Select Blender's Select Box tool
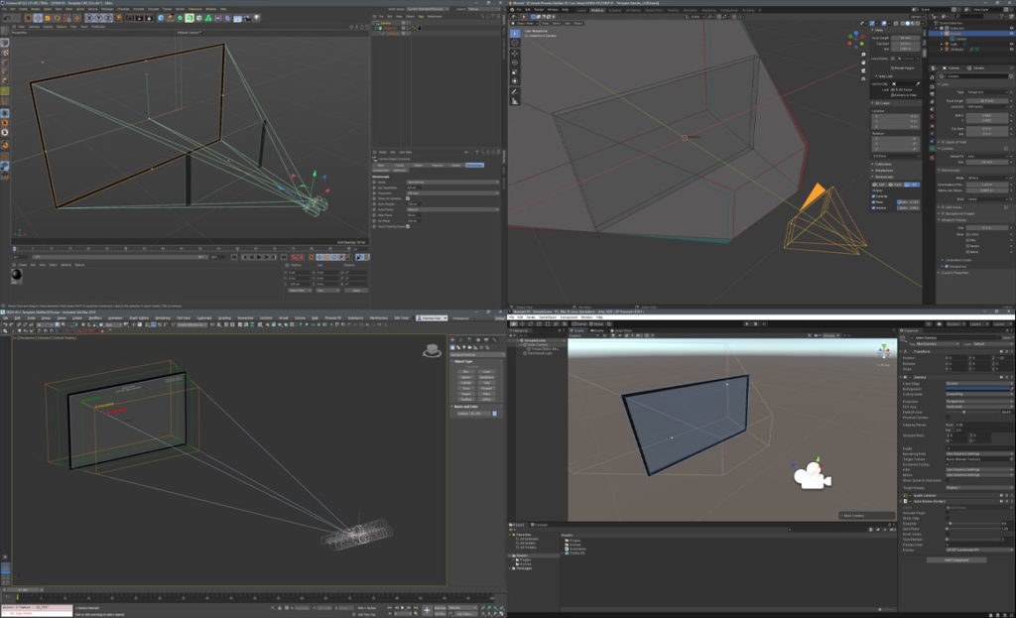1016x618 pixels. (x=515, y=32)
